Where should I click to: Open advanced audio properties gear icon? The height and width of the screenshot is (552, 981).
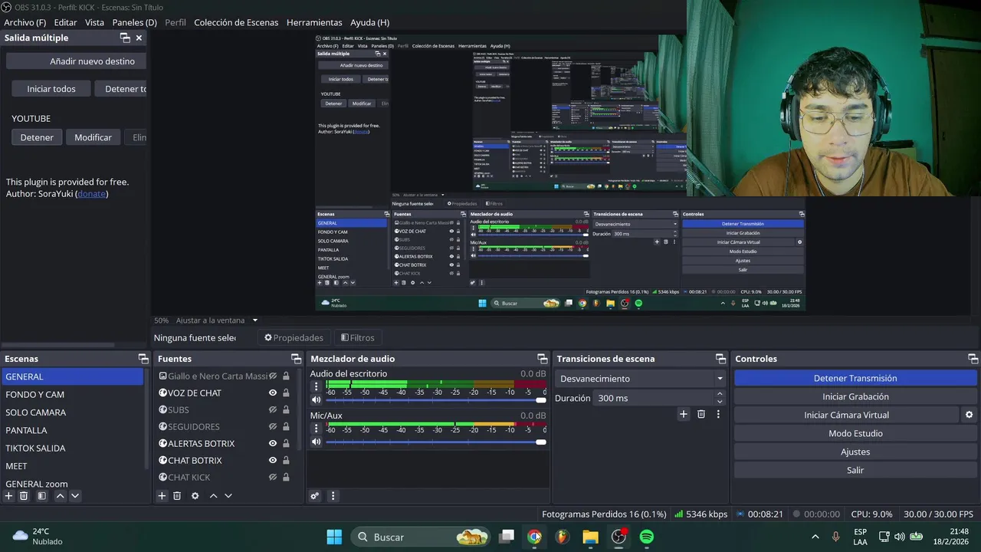(314, 496)
